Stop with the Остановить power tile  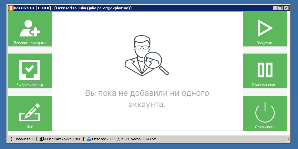click(265, 113)
